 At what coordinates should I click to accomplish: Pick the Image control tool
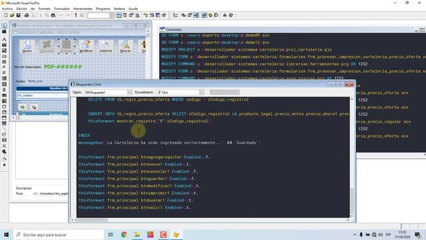click(x=5, y=101)
